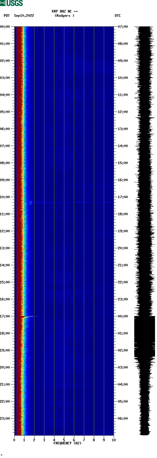Click the 12:00 PDT time label
Screen dimensions: 157x458
(5, 231)
